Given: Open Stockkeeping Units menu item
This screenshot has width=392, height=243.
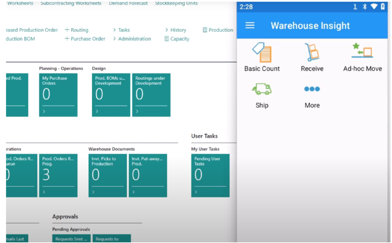Looking at the screenshot, I should (176, 3).
